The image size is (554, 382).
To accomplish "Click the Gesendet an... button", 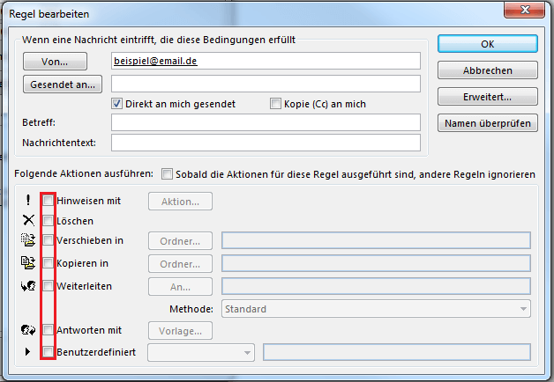I will pyautogui.click(x=63, y=84).
